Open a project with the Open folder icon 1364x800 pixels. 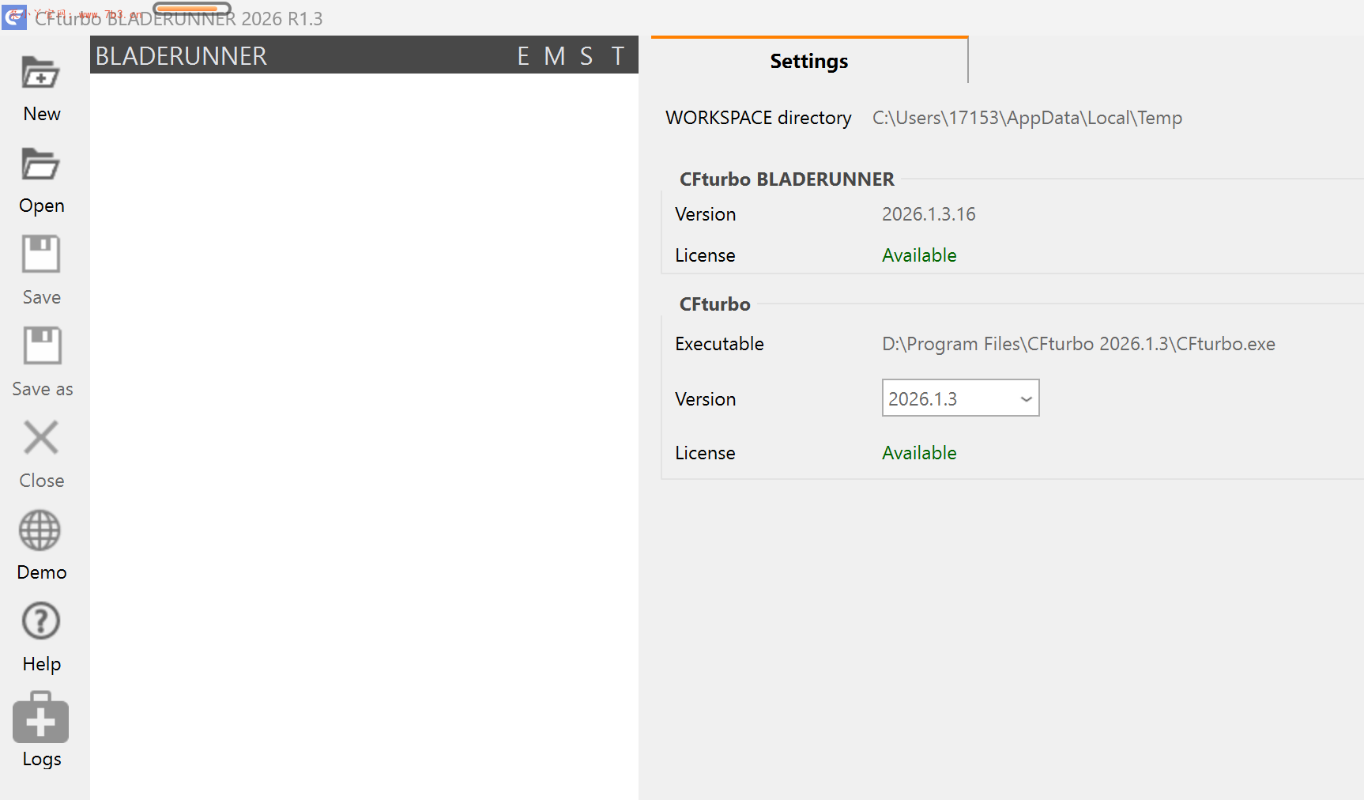click(x=41, y=164)
